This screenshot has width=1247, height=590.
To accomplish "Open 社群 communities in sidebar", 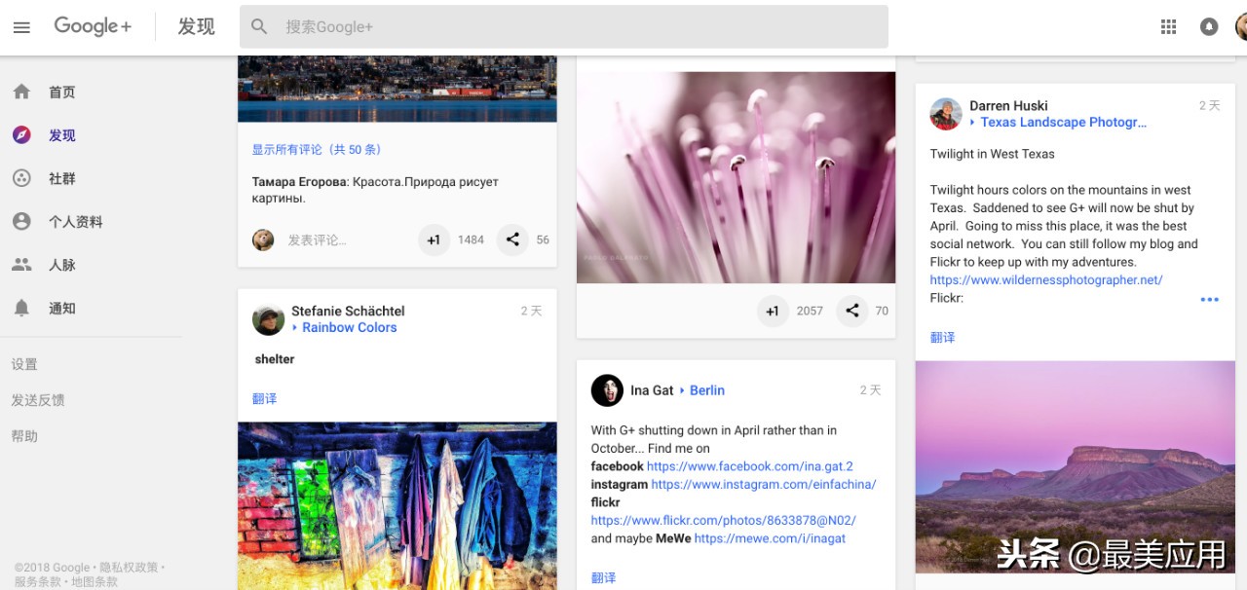I will [x=61, y=179].
